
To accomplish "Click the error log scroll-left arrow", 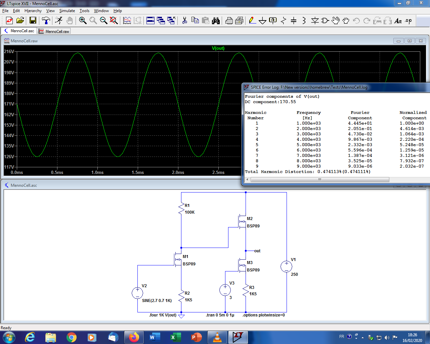I will click(247, 179).
